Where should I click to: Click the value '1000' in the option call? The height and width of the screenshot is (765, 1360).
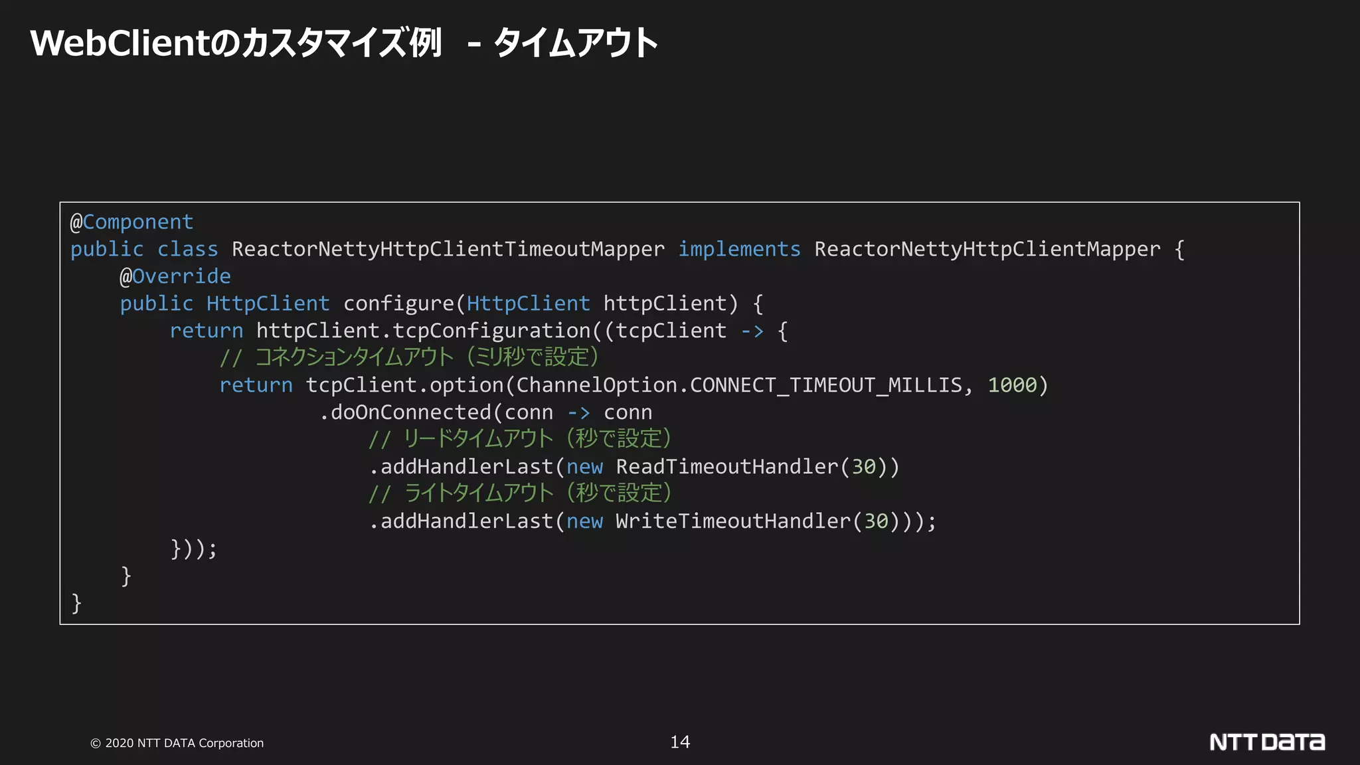(1012, 385)
